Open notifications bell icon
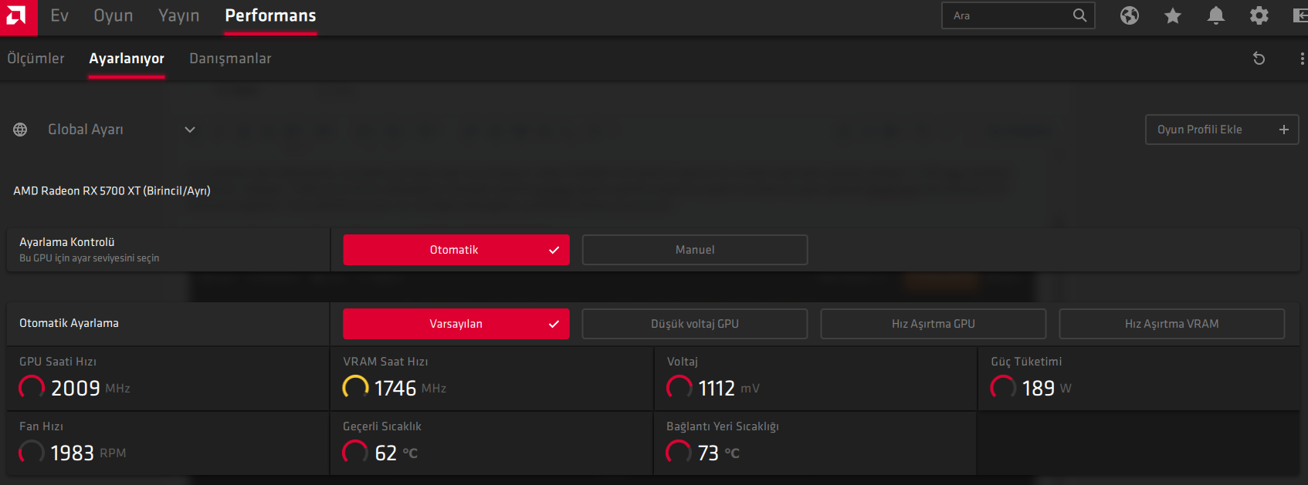1308x485 pixels. tap(1216, 15)
